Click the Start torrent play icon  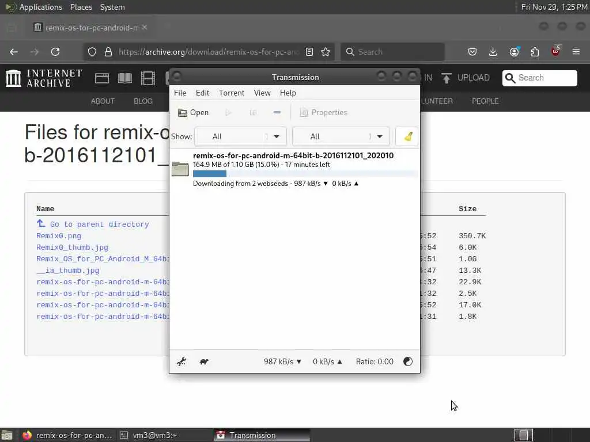coord(228,112)
